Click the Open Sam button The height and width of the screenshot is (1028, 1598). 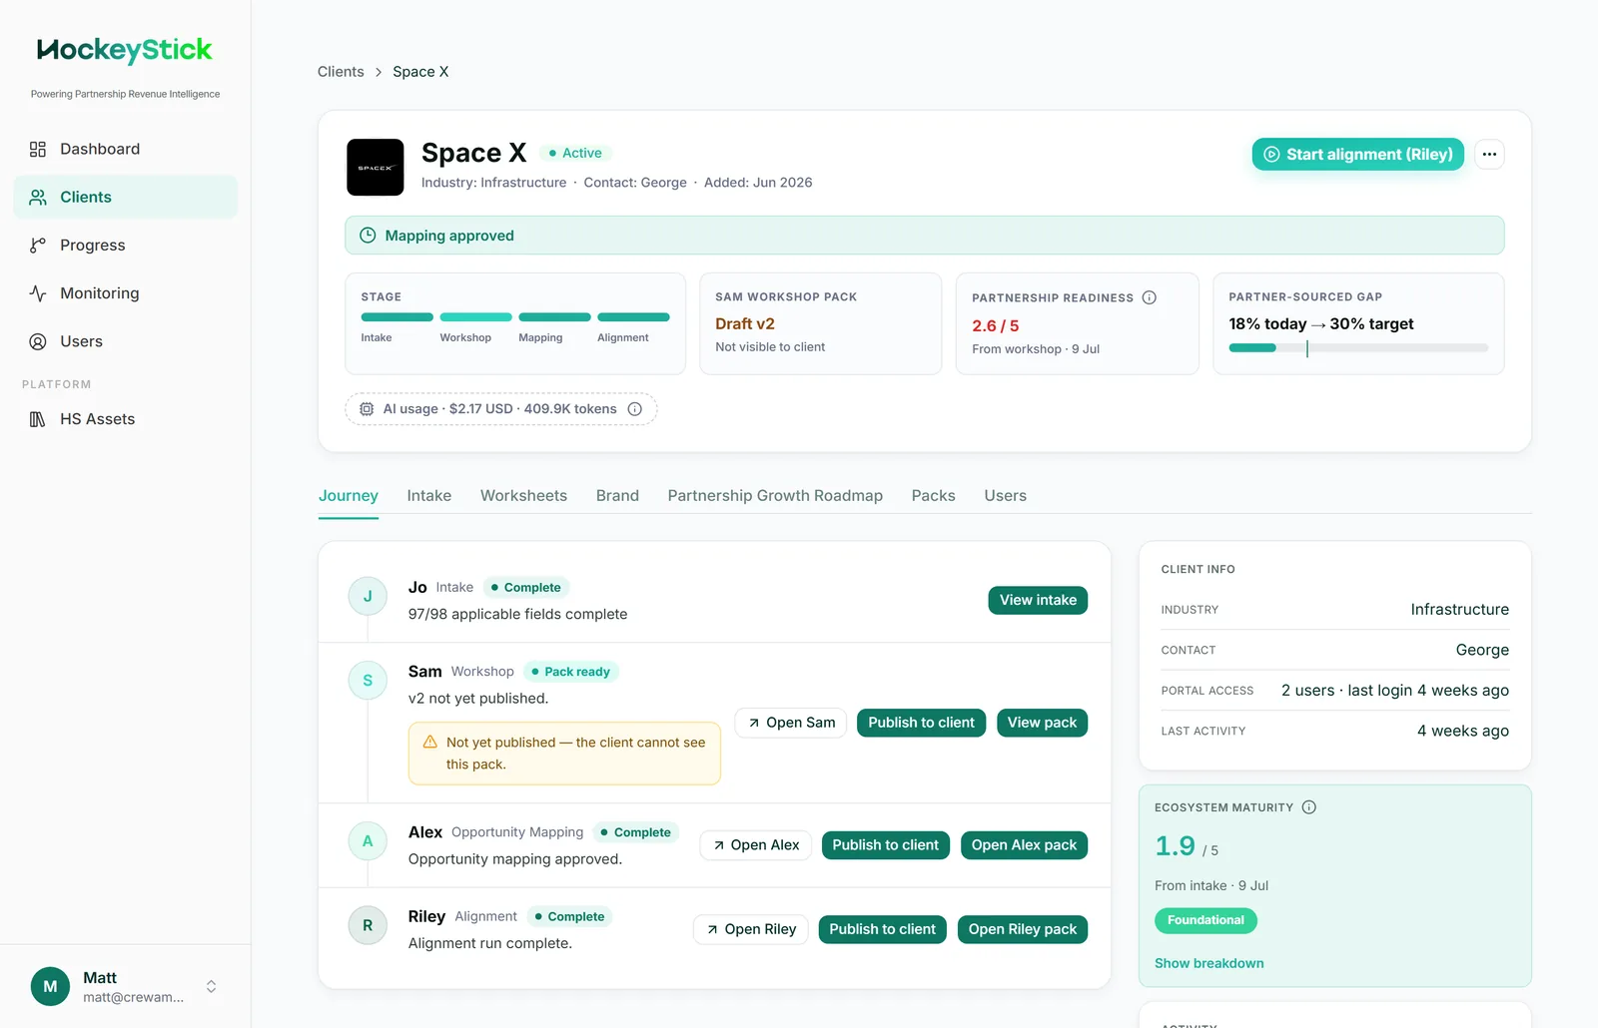coord(791,723)
